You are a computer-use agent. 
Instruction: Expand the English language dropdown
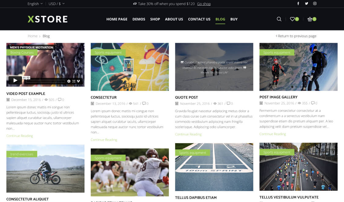[x=35, y=4]
